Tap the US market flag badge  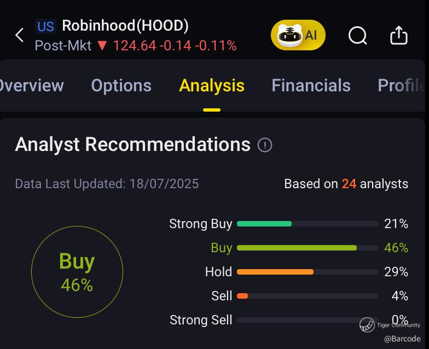(46, 26)
